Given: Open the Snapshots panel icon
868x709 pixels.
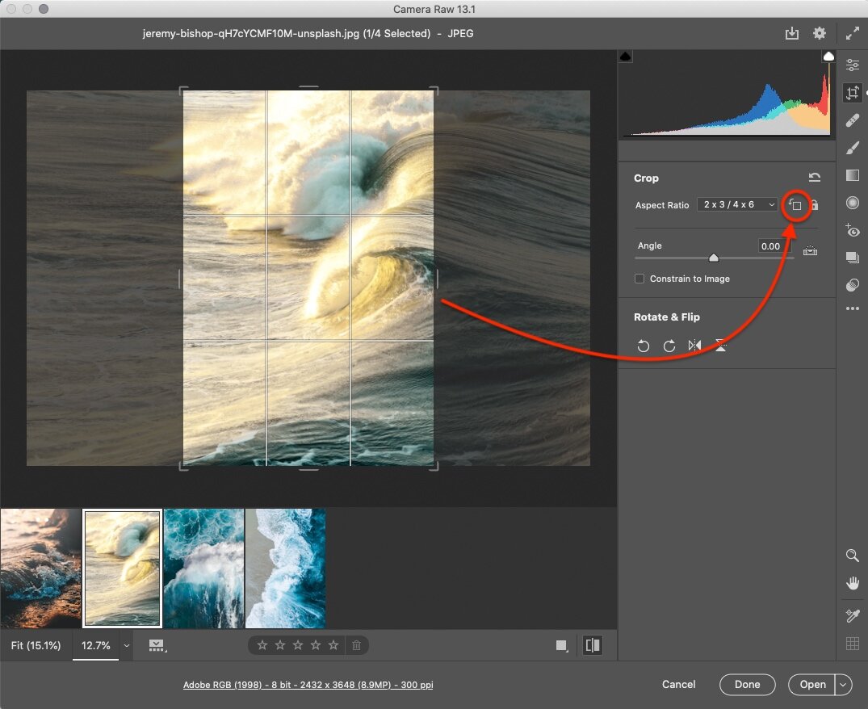Looking at the screenshot, I should tap(853, 258).
